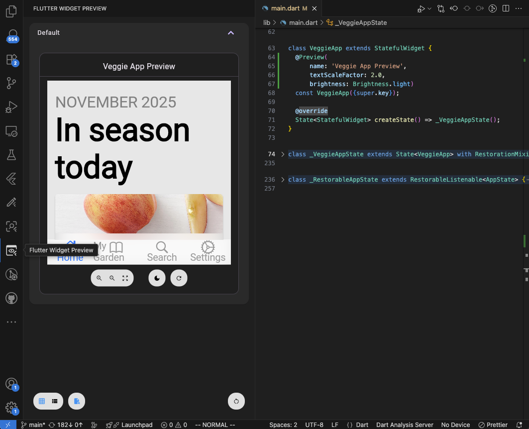Click the moon icon to preview dark mode
The image size is (529, 429).
pos(157,278)
